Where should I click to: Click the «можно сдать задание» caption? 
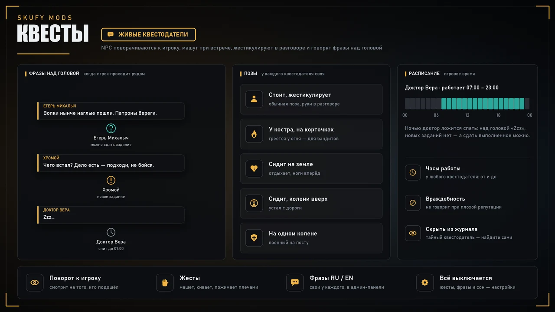(111, 145)
